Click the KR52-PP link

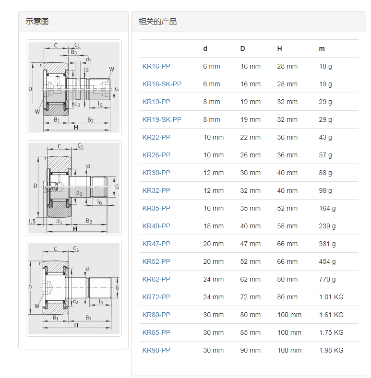(156, 261)
